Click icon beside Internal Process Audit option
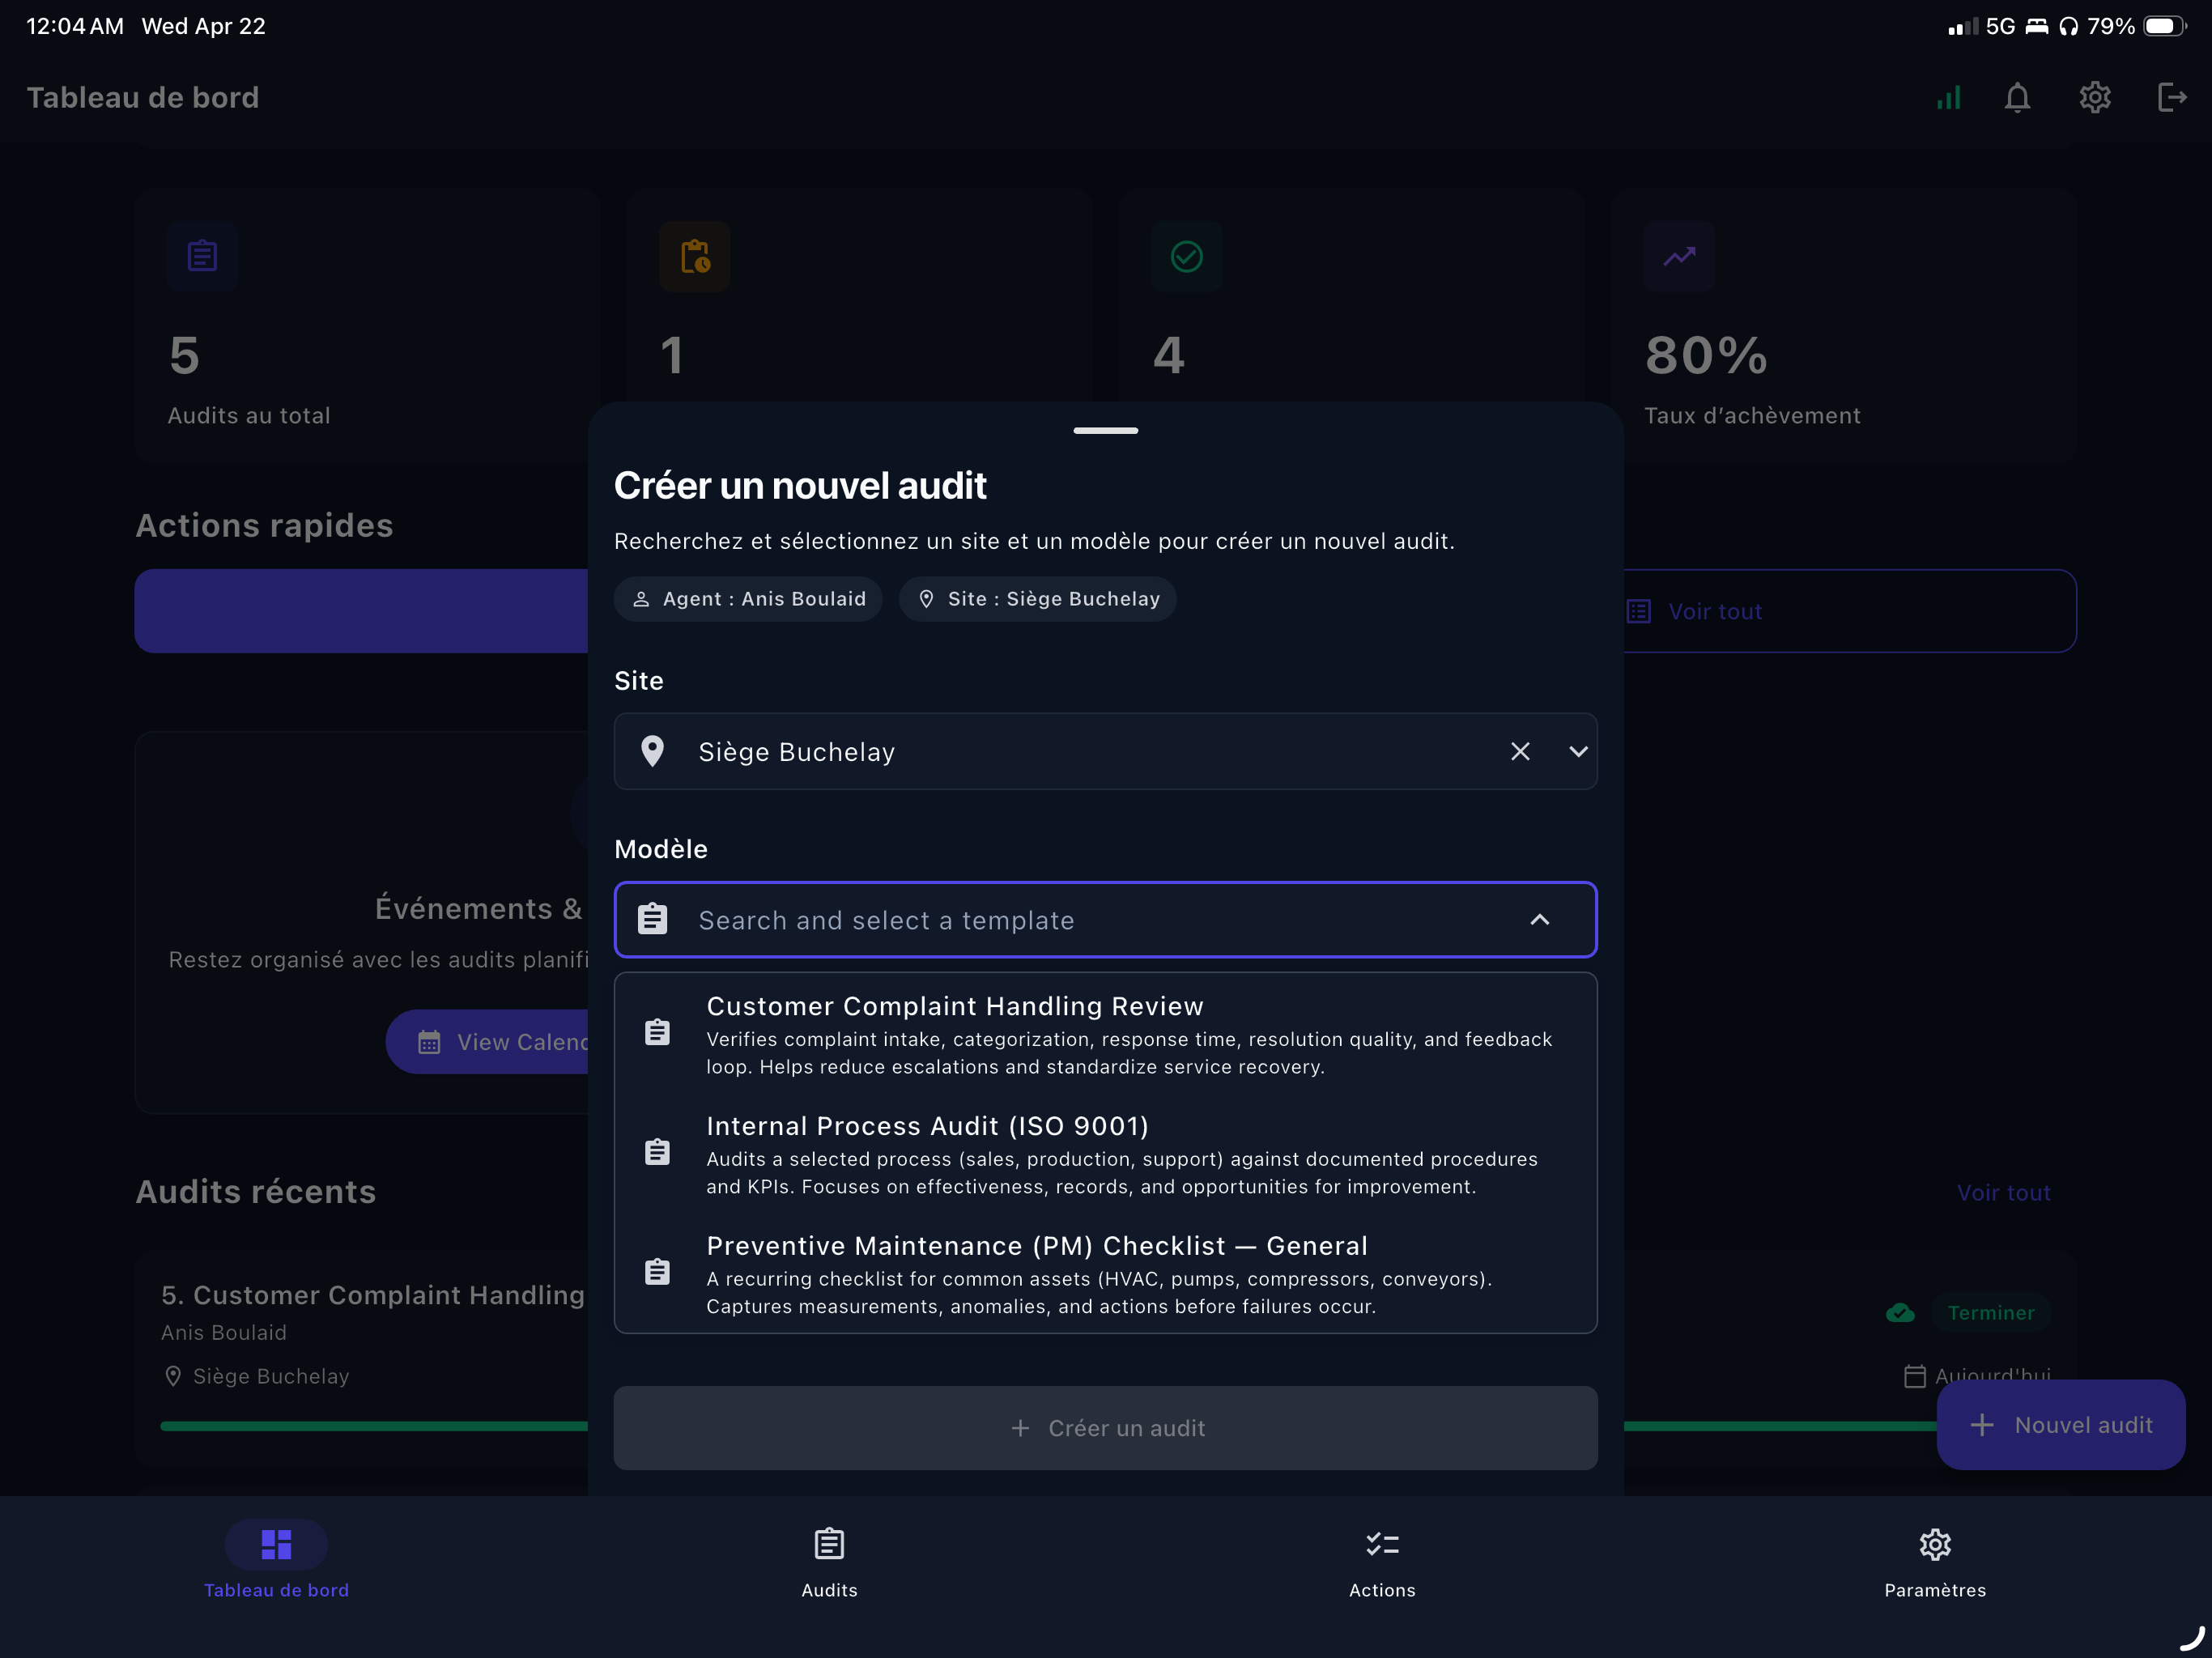Screen dimensions: 2212x1658 pyautogui.click(x=657, y=1152)
